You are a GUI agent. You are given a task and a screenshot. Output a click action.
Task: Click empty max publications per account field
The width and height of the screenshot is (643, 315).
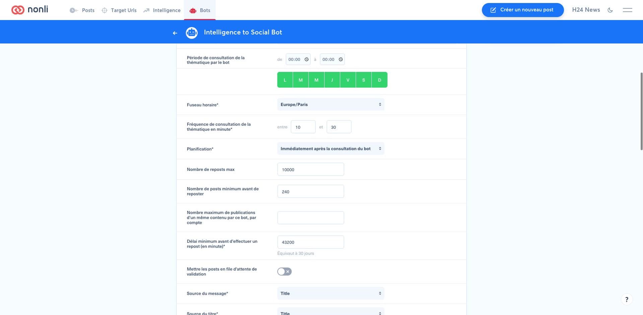pyautogui.click(x=310, y=218)
